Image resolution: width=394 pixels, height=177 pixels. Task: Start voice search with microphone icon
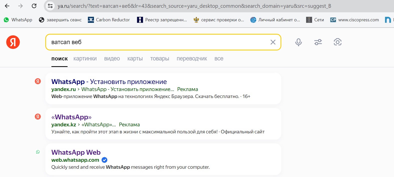point(298,42)
